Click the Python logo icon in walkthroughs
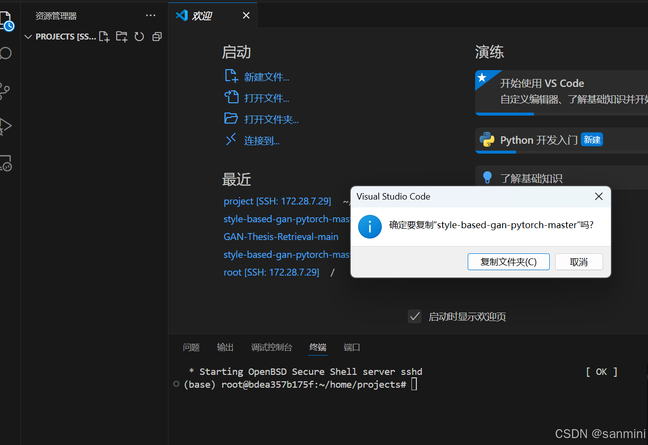This screenshot has height=445, width=648. tap(487, 140)
